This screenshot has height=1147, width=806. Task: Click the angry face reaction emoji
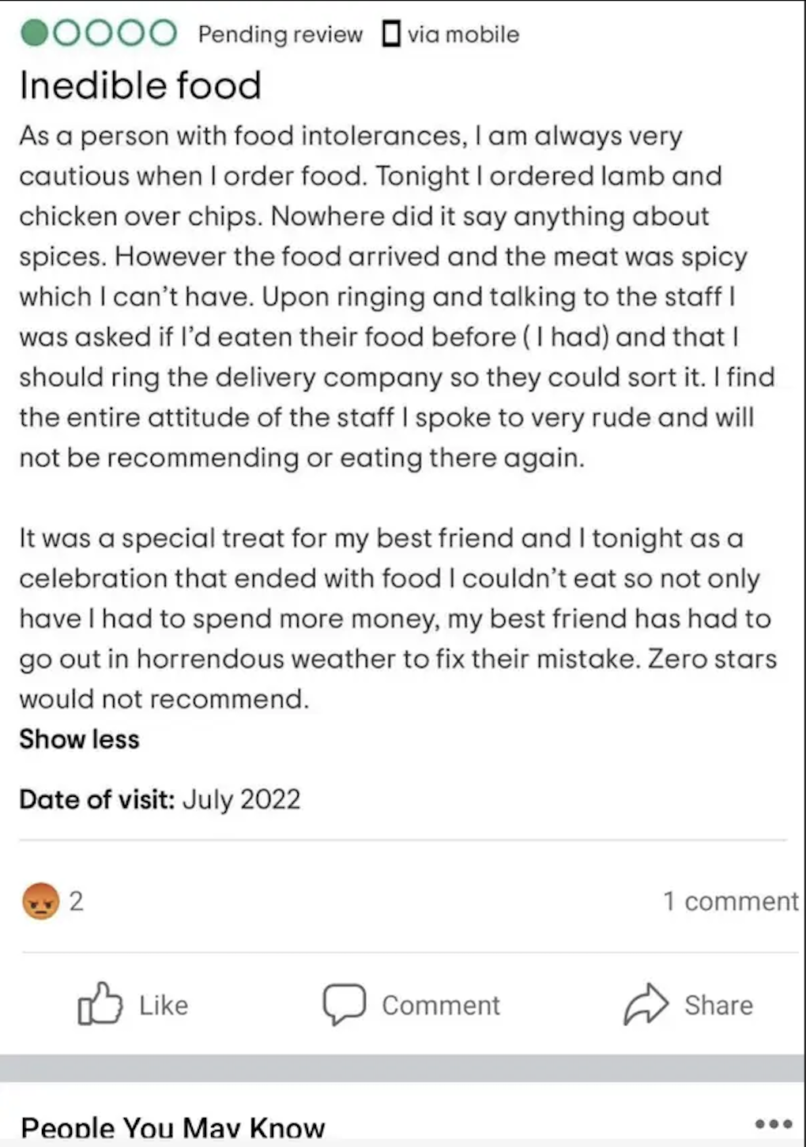point(41,901)
